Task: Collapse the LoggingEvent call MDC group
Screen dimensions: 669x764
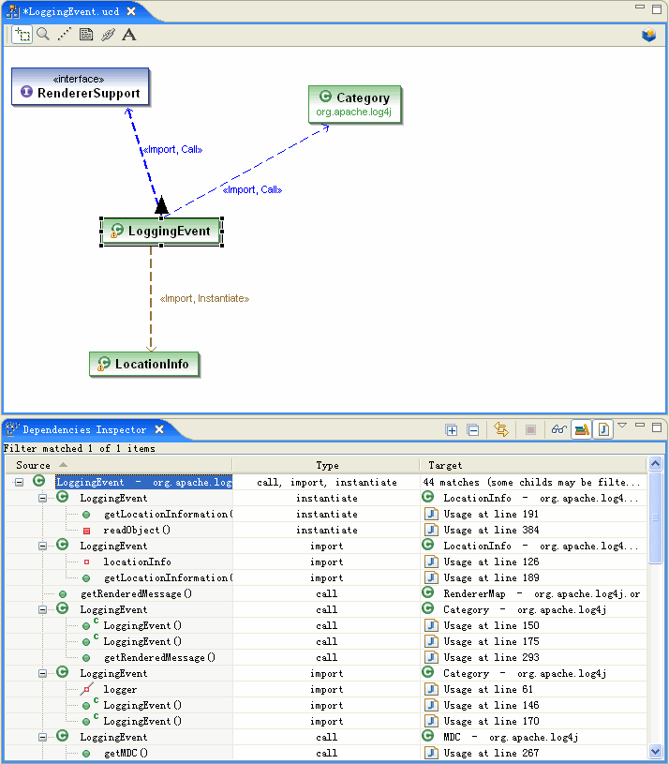Action: [43, 738]
